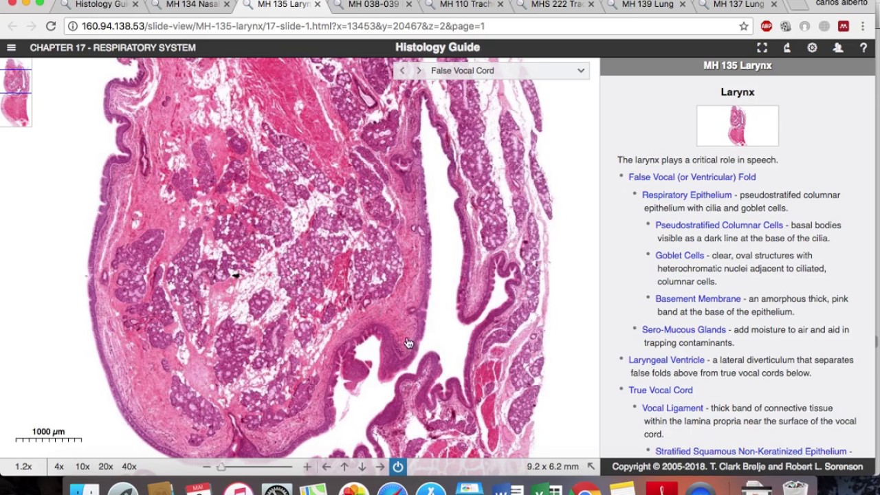This screenshot has height=495, width=880.
Task: Click Chapter 17 - Respiratory System heading
Action: [113, 47]
